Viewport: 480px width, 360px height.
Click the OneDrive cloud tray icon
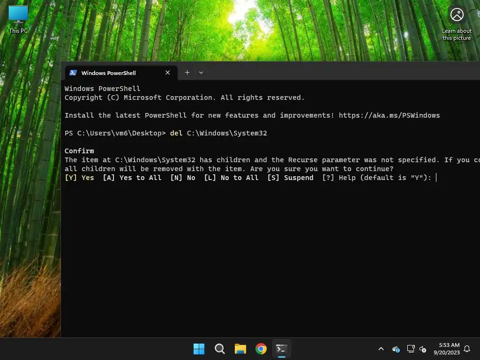tap(396, 349)
